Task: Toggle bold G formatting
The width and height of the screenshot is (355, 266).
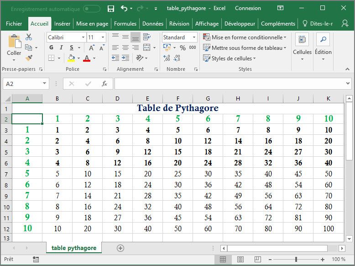Action: [52, 48]
